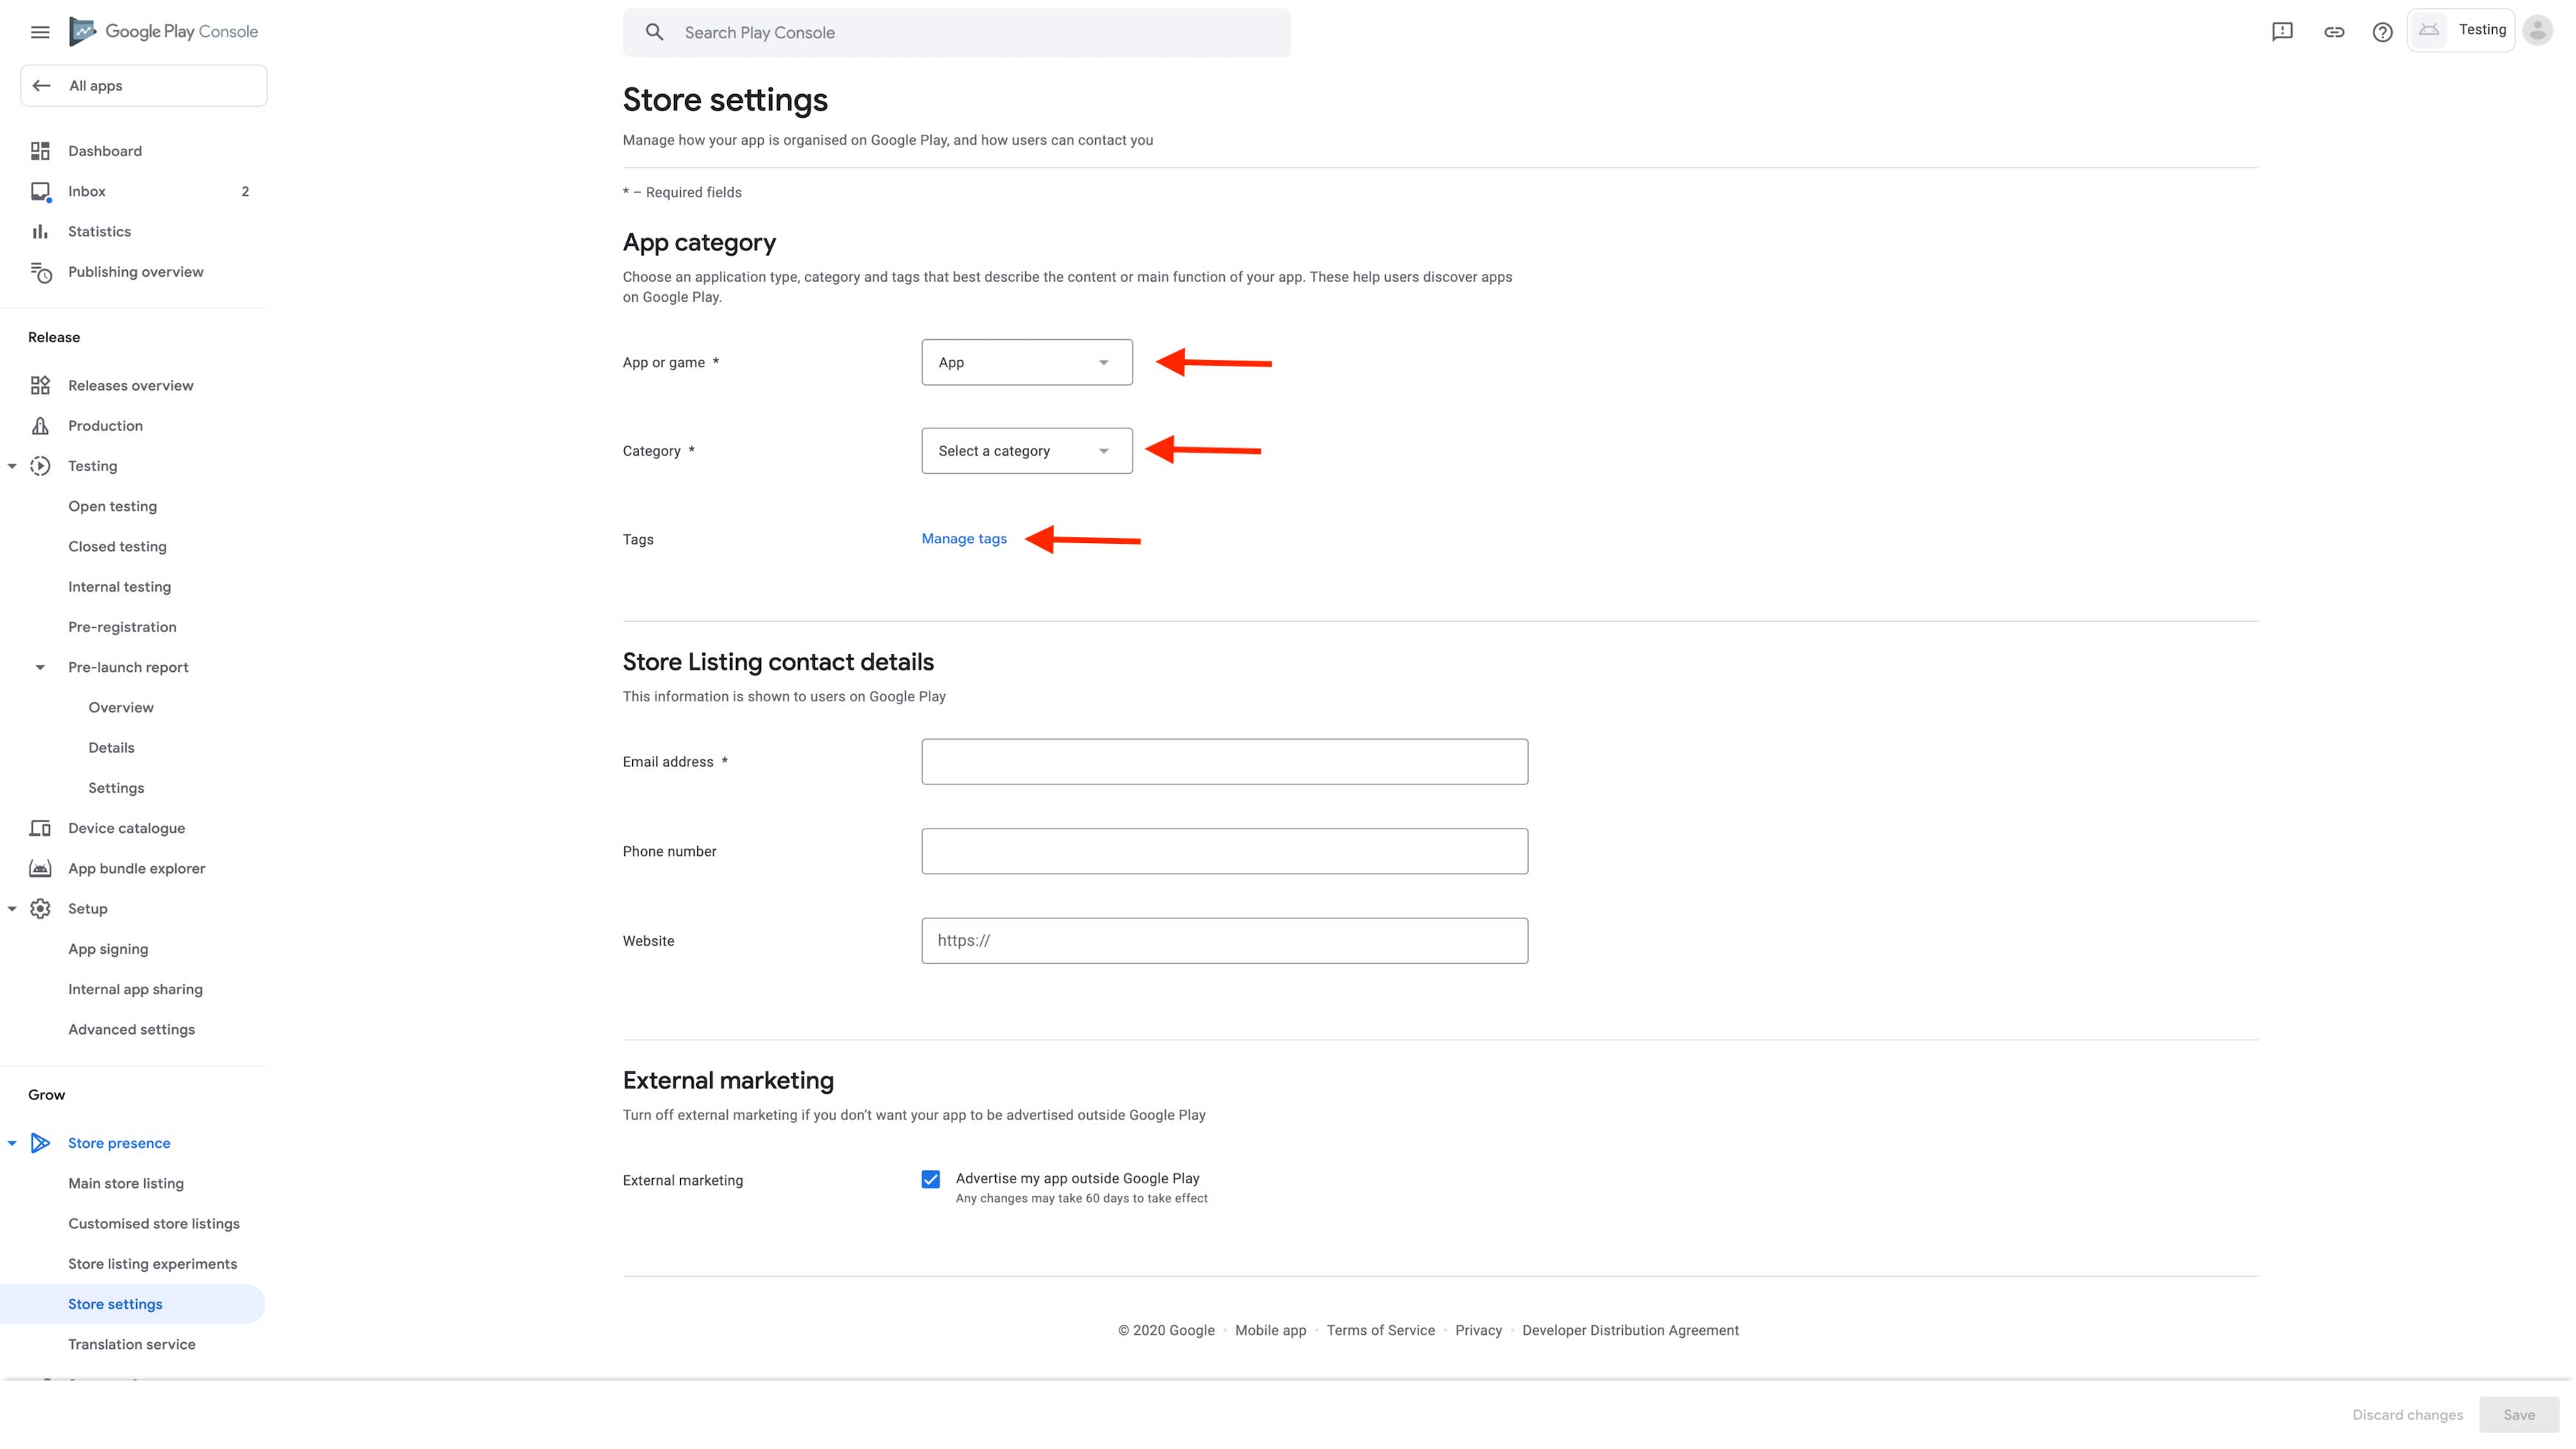Click the Device catalogue icon

coord(40,828)
